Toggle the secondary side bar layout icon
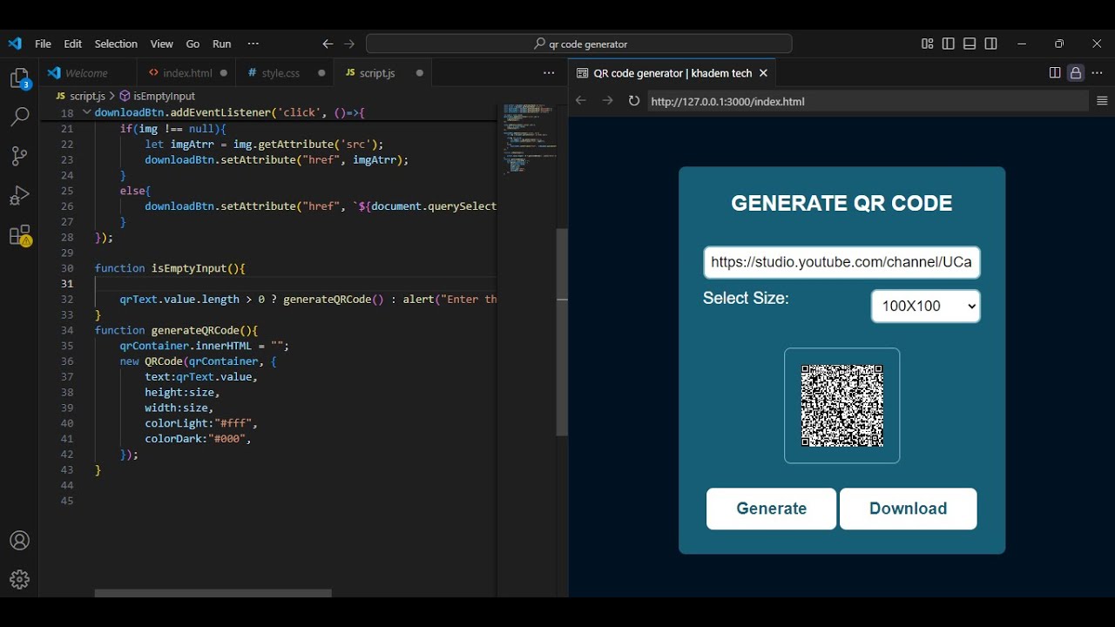Viewport: 1115px width, 627px height. click(x=990, y=44)
